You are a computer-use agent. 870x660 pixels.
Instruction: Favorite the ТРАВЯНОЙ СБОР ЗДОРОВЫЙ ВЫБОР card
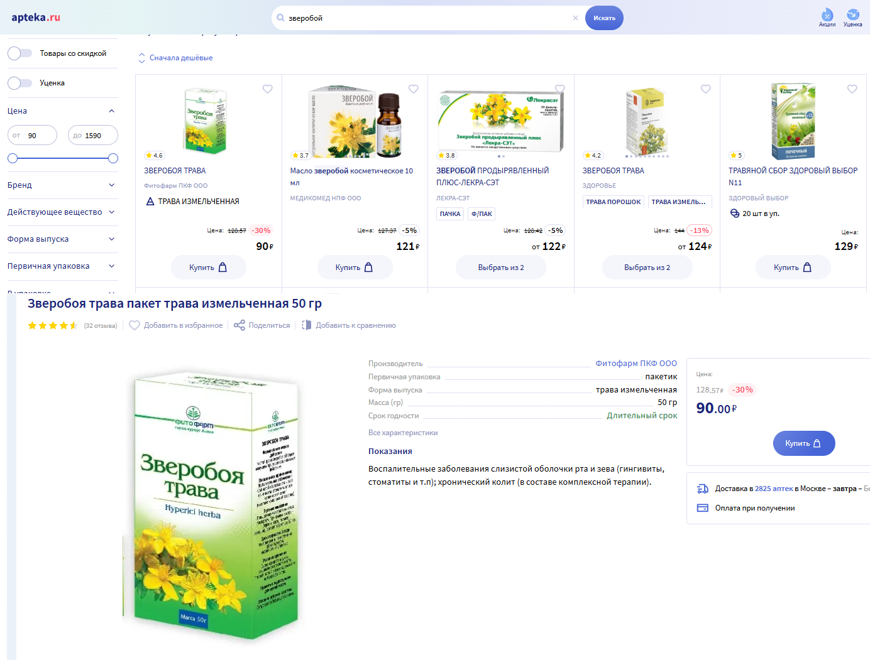point(852,89)
